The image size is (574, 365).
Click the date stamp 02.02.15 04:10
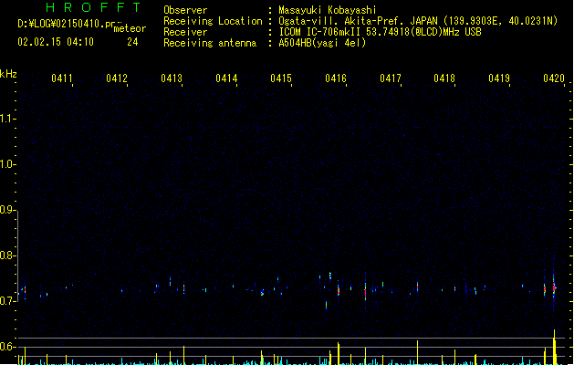click(56, 42)
